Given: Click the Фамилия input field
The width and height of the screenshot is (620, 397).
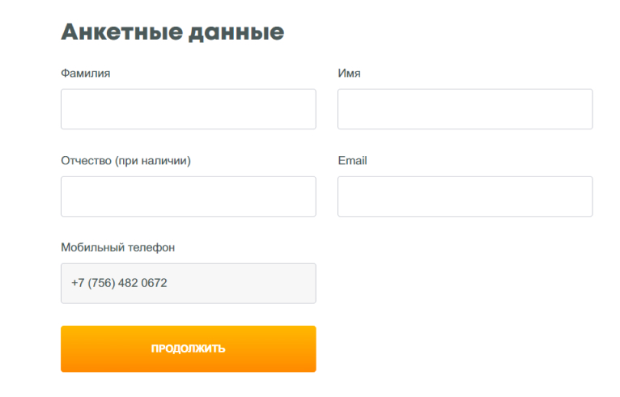Looking at the screenshot, I should pos(188,109).
